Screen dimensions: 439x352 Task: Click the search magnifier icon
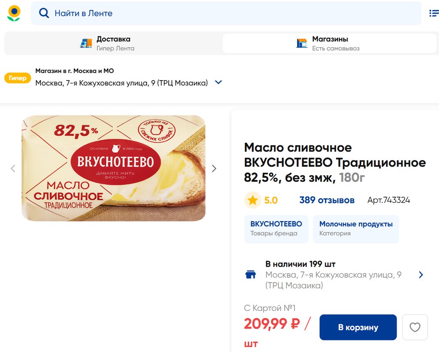point(44,13)
